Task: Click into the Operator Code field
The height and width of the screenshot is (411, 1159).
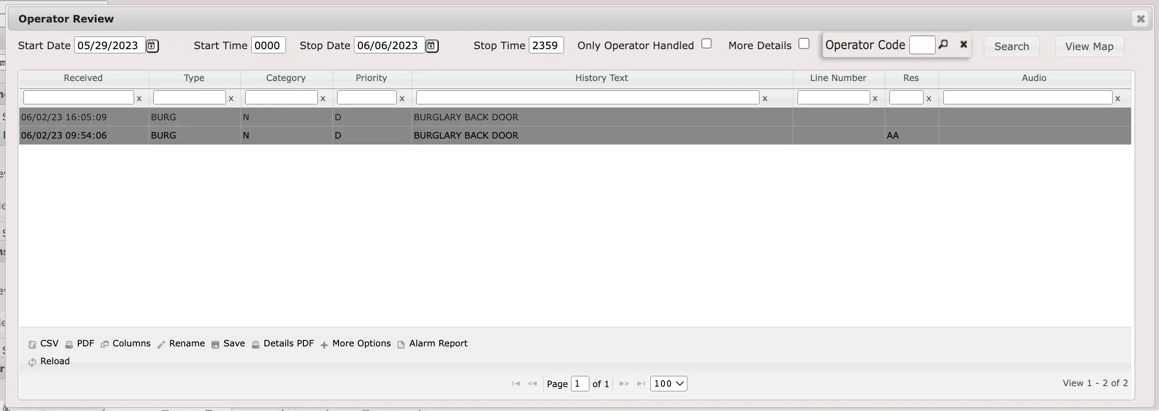Action: [922, 45]
